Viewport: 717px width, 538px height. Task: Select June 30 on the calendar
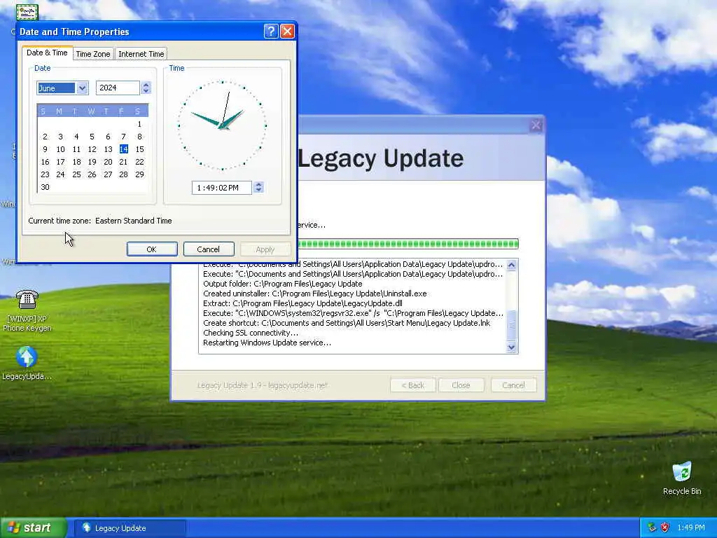[x=45, y=187]
